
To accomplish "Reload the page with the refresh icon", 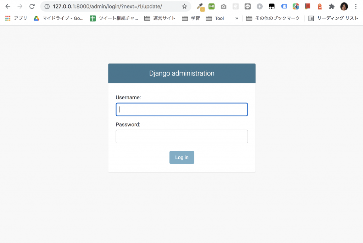I will point(32,6).
